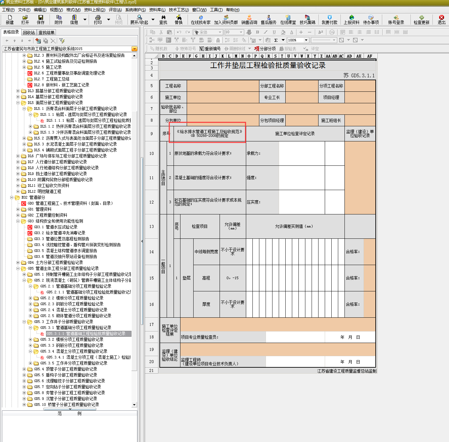Click the 替换 replace icon
This screenshot has height=442, width=449.
tap(178, 19)
